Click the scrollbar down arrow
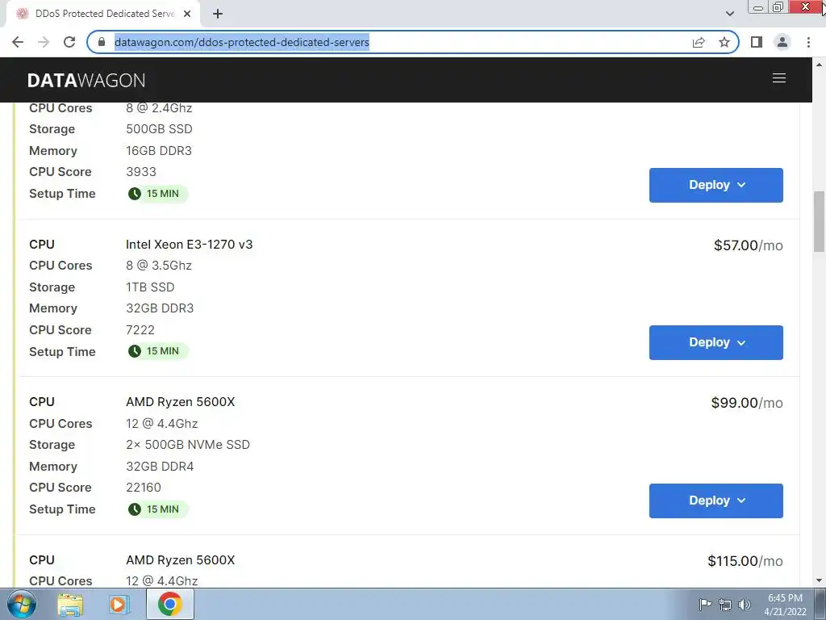Image resolution: width=826 pixels, height=620 pixels. click(819, 581)
